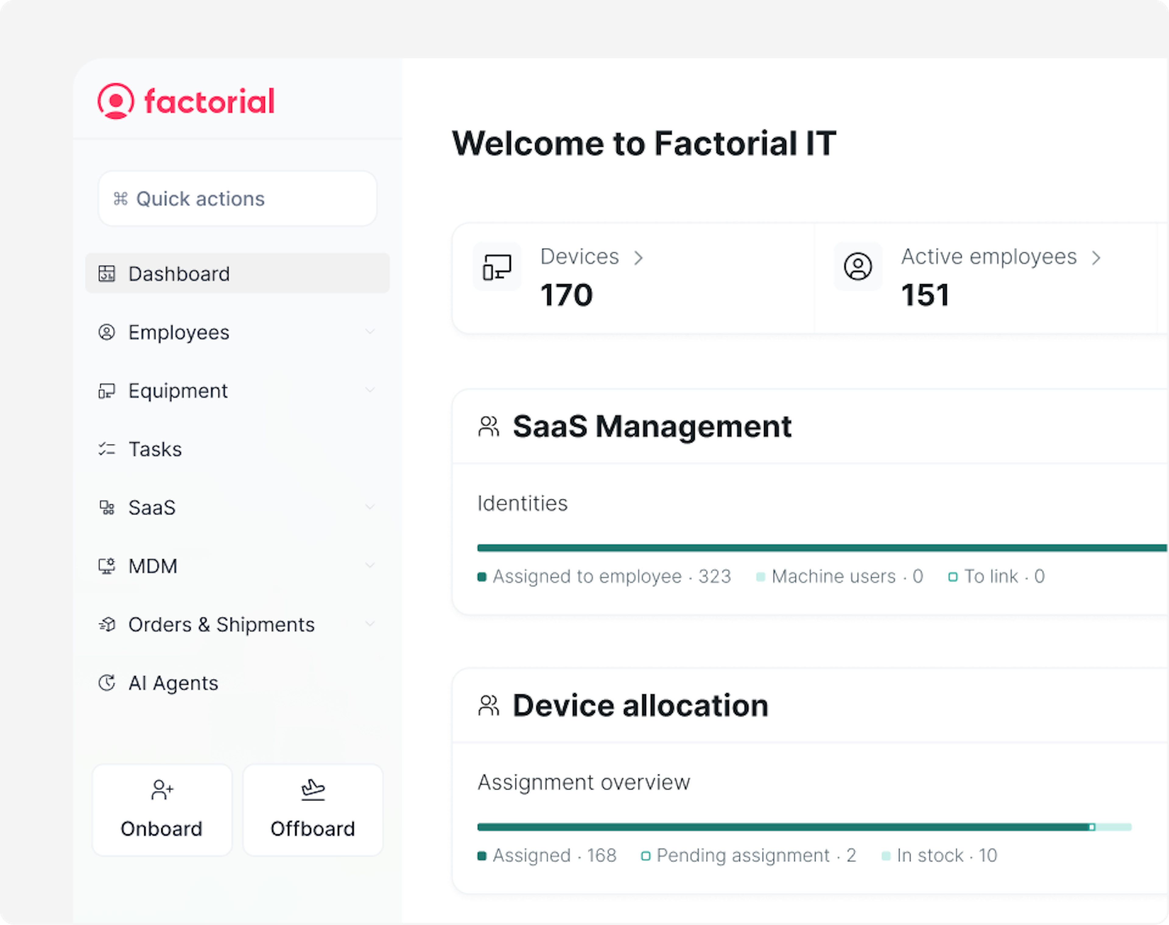
Task: Click the Devices card icon
Action: [x=497, y=267]
